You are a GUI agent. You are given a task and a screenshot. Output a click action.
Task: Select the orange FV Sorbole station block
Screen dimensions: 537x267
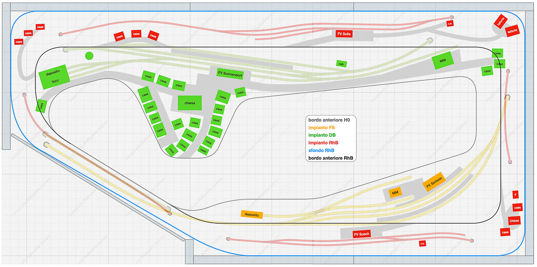click(434, 182)
